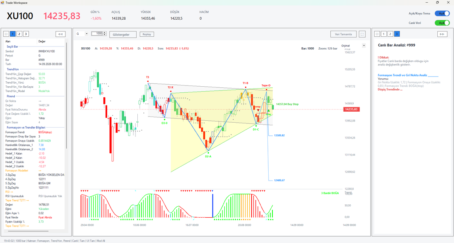This screenshot has height=243, width=454.
Task: Click the Gri Nokta arrow row
Action: [x=35, y=101]
